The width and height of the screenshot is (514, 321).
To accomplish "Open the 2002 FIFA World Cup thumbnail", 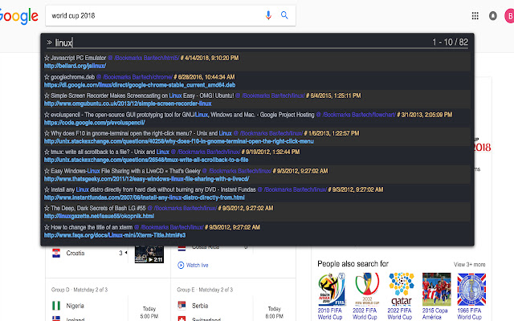I will (x=366, y=290).
